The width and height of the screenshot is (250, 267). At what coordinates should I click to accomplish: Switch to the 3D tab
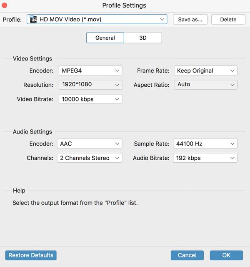[143, 38]
